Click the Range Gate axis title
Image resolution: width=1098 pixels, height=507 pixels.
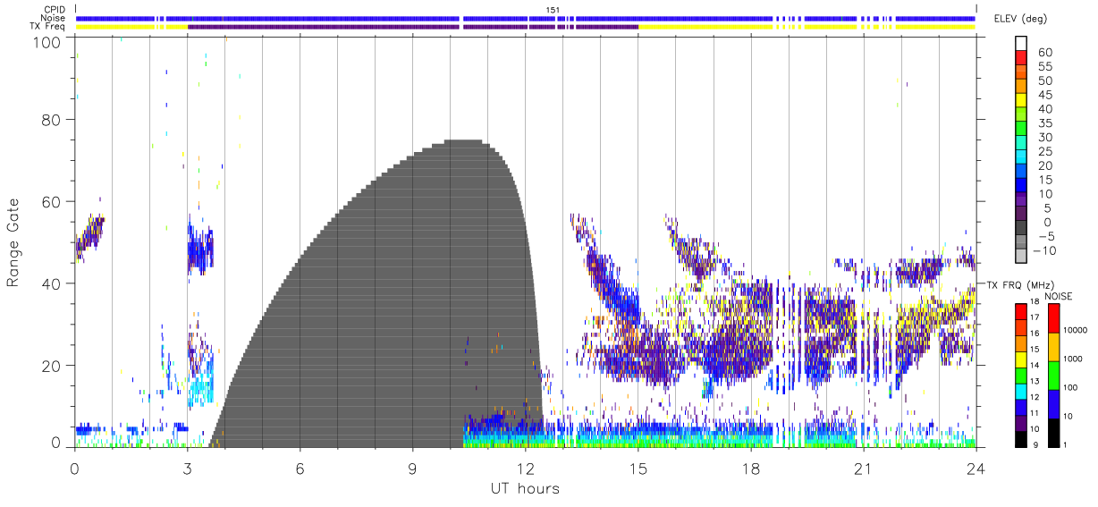tap(14, 243)
